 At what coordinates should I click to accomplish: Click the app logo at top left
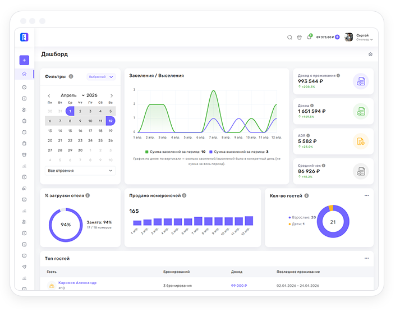coord(24,37)
